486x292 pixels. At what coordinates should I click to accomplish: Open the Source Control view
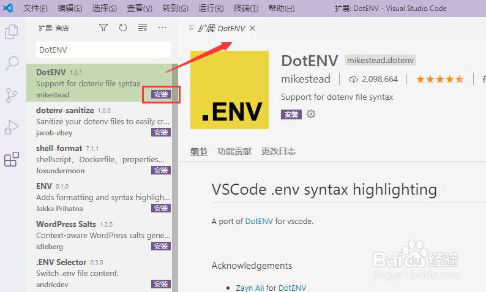coord(12,95)
